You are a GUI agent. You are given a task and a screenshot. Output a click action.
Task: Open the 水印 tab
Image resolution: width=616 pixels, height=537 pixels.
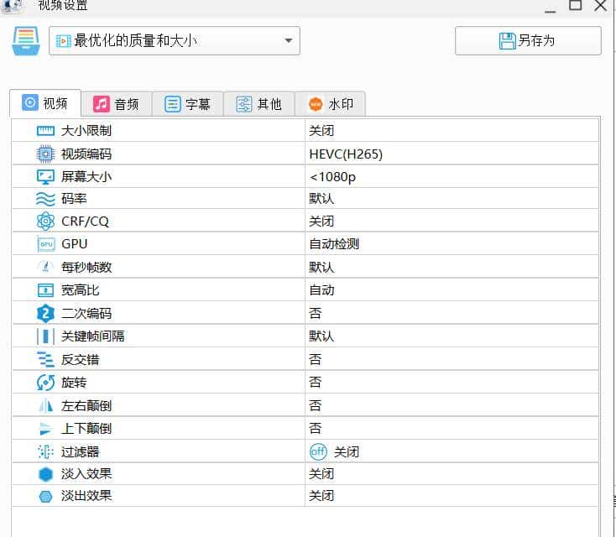pos(330,104)
